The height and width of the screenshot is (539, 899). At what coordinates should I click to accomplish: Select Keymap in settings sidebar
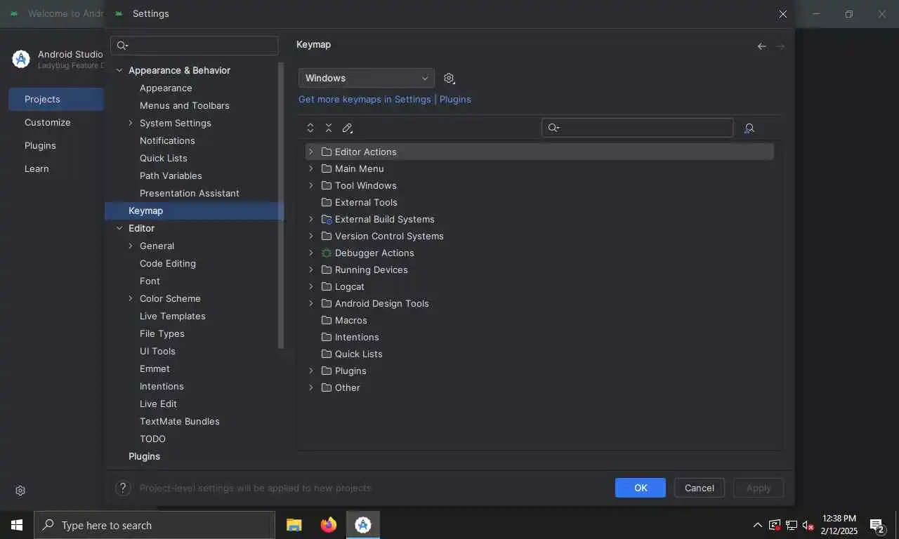click(194, 211)
